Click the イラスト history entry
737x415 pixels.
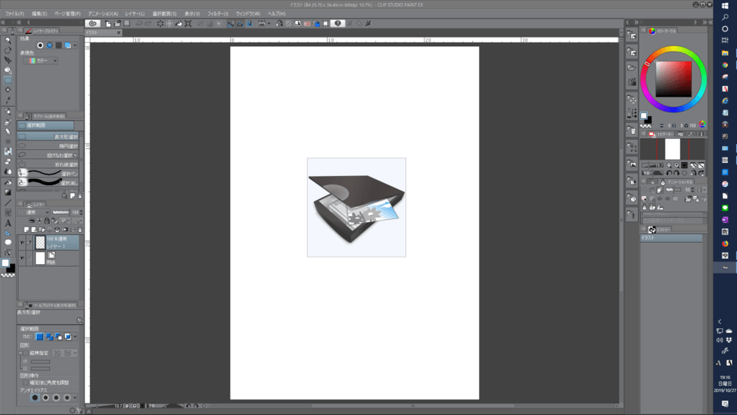point(671,238)
